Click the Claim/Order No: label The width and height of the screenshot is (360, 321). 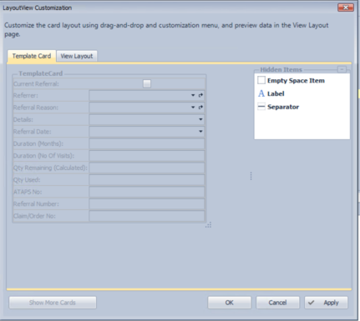(34, 216)
